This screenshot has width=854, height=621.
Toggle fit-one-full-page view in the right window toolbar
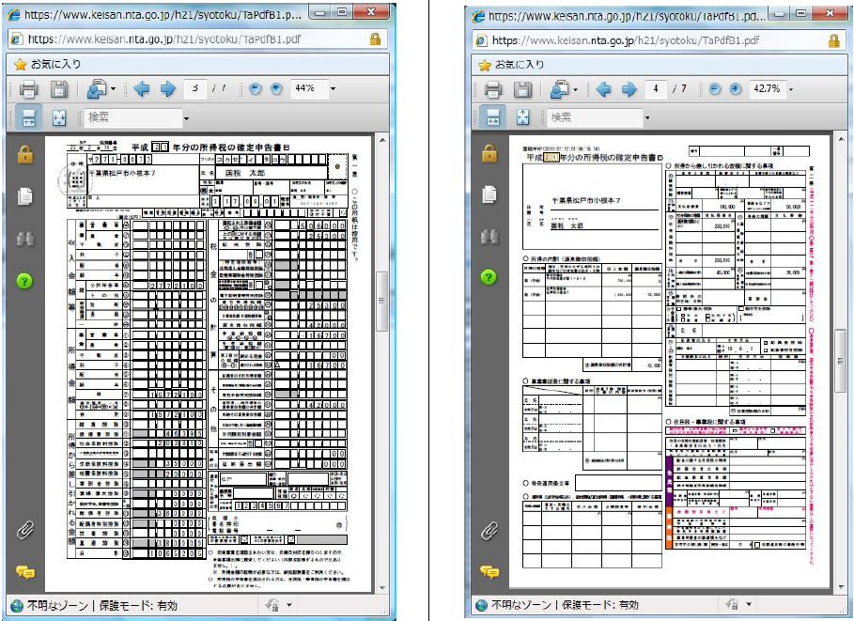(523, 117)
